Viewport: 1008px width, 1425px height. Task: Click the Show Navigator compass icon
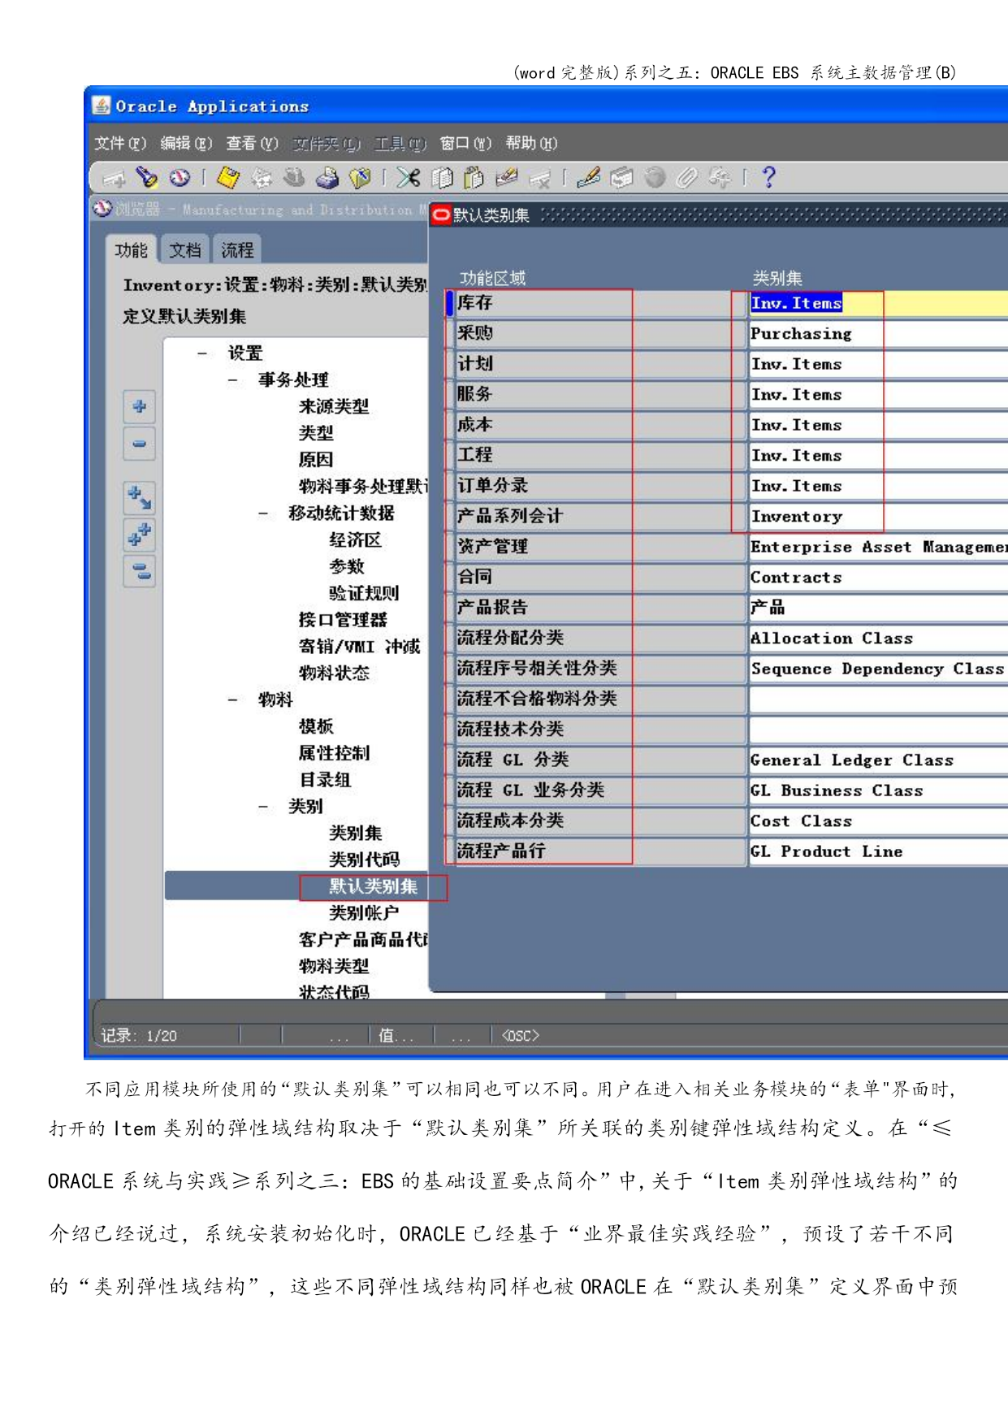point(180,177)
